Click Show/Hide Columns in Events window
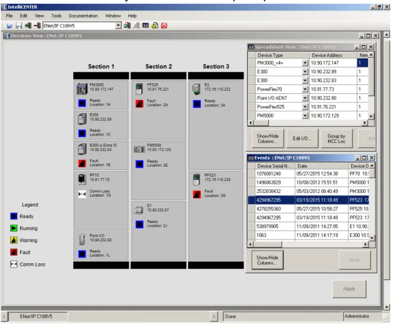The width and height of the screenshot is (393, 325). [267, 260]
